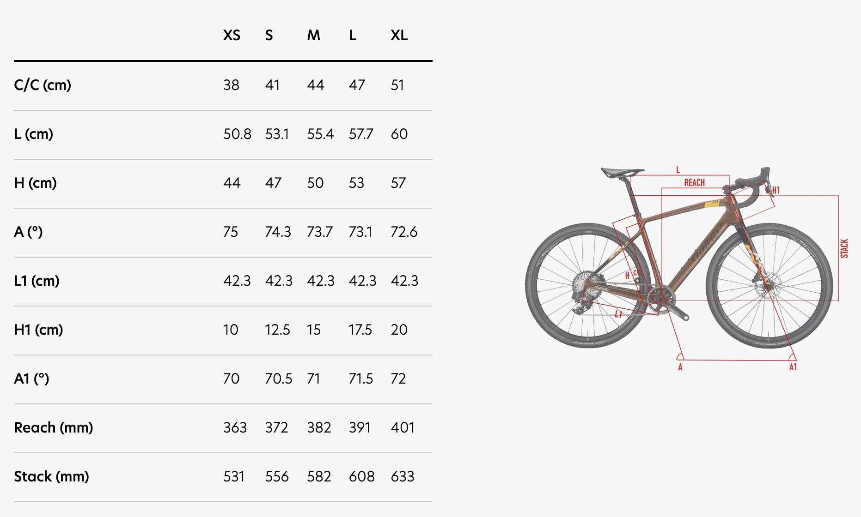861x517 pixels.
Task: Click the L value 55.4
Action: [320, 134]
